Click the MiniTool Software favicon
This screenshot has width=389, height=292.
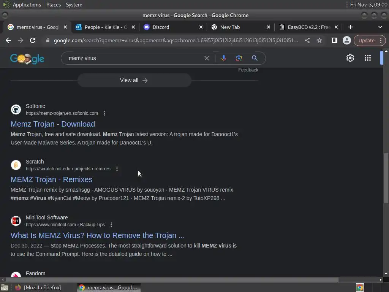[16, 221]
